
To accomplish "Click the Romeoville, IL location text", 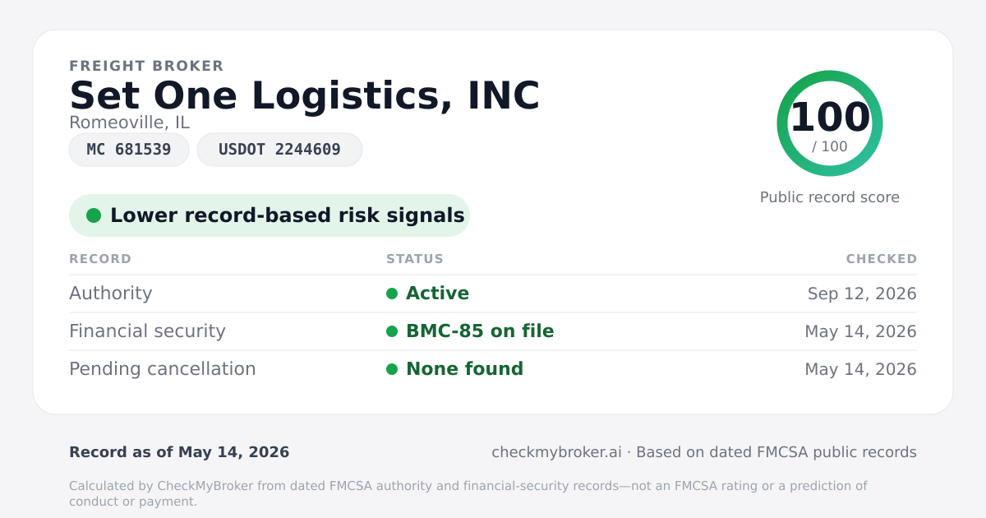I will tap(129, 123).
